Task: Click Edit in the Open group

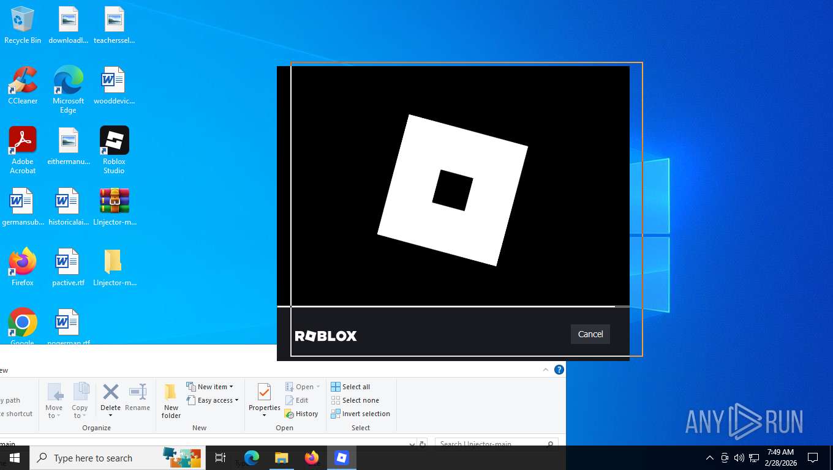Action: click(297, 400)
